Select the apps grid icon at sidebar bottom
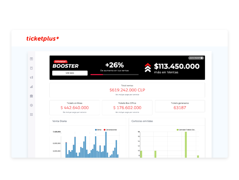Screen dimensions: 239x180 31,114
